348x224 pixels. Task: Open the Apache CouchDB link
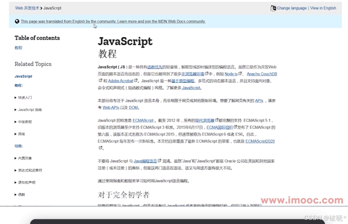pyautogui.click(x=262, y=74)
